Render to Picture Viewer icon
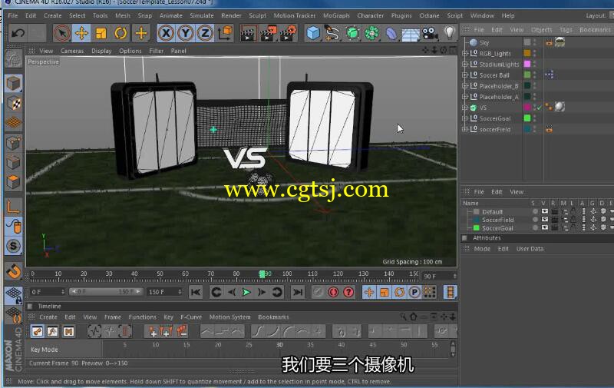Image resolution: width=614 pixels, height=388 pixels. [269, 33]
